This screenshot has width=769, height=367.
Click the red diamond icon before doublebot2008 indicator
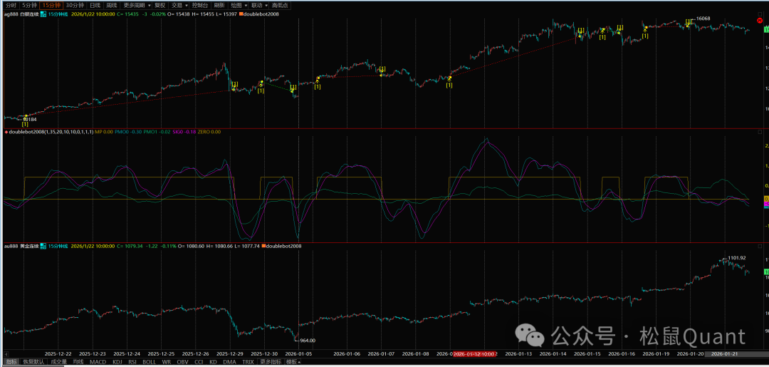pos(6,132)
